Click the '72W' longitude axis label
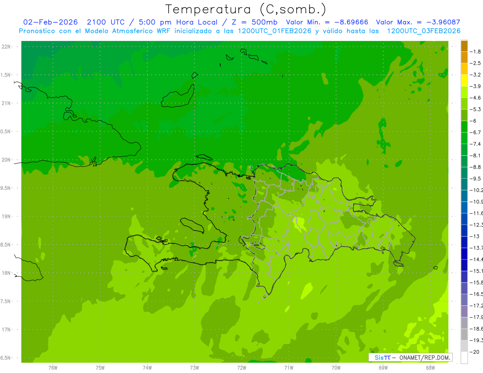483x373 pixels. [x=242, y=367]
